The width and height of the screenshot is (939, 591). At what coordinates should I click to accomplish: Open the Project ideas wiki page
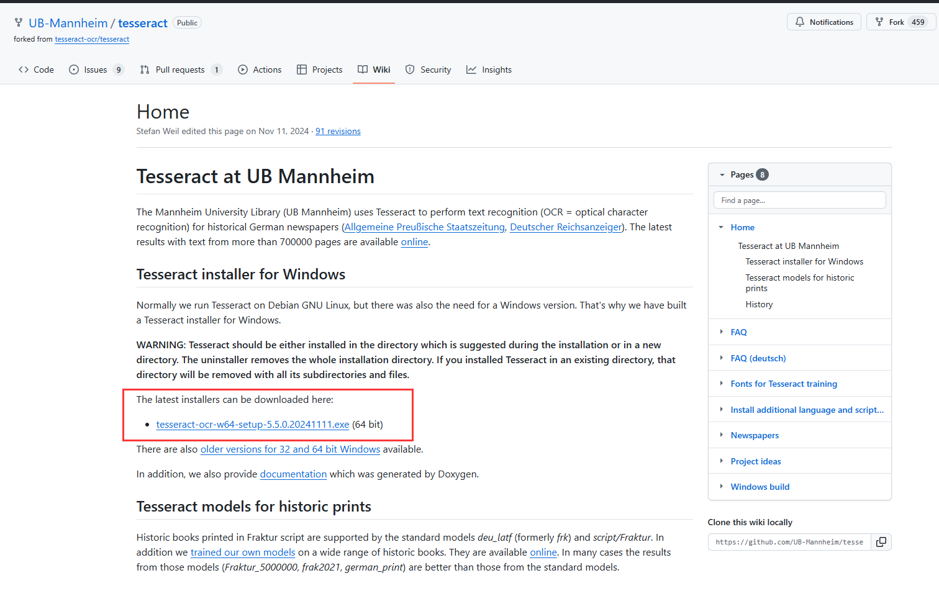click(756, 461)
